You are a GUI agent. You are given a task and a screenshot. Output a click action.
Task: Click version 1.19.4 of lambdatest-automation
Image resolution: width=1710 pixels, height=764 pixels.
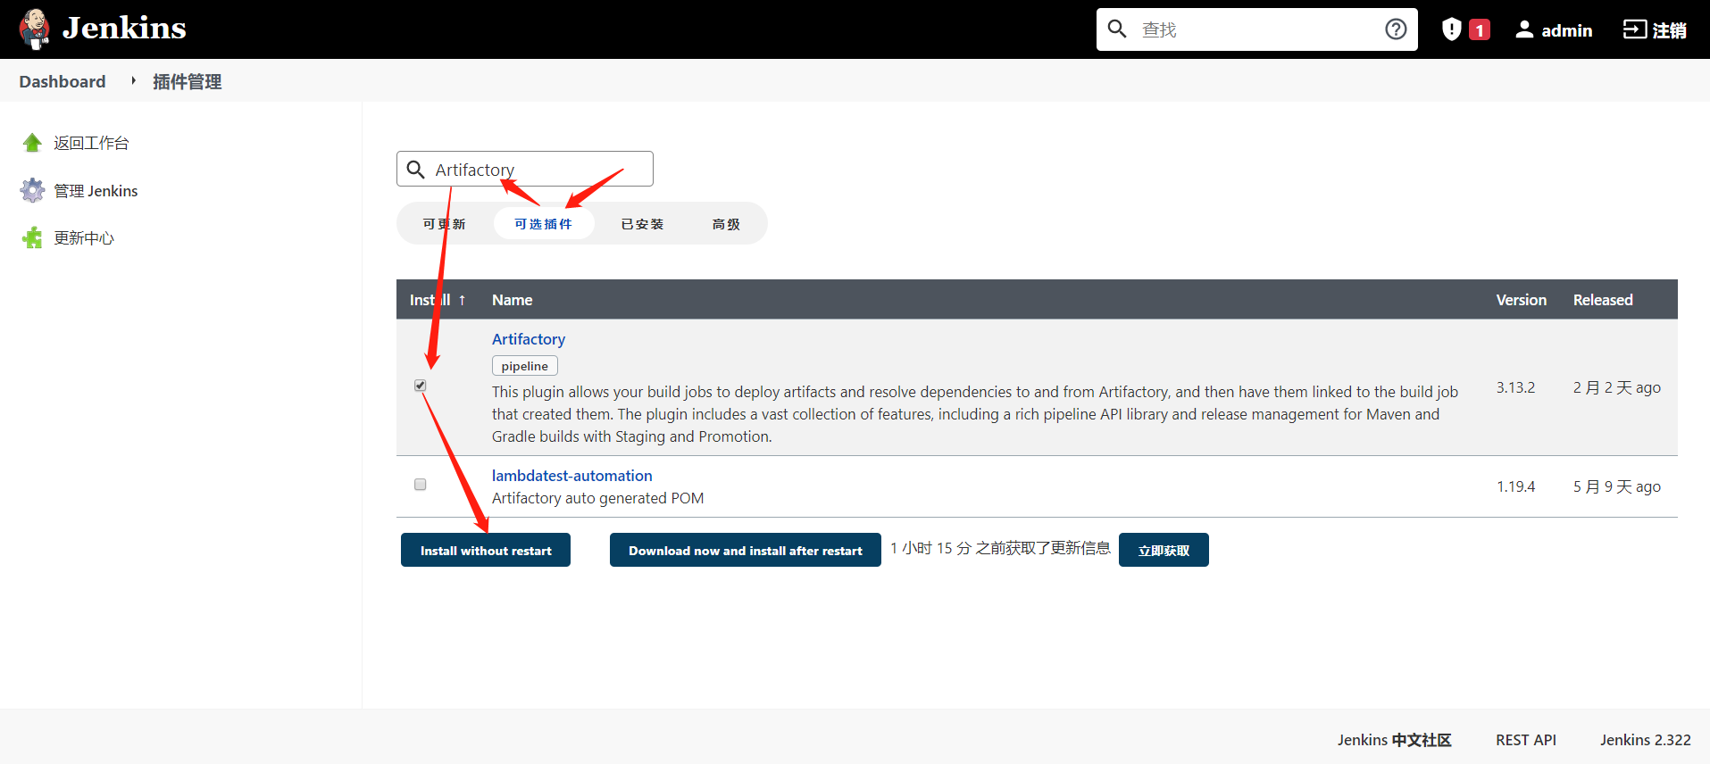click(1516, 486)
